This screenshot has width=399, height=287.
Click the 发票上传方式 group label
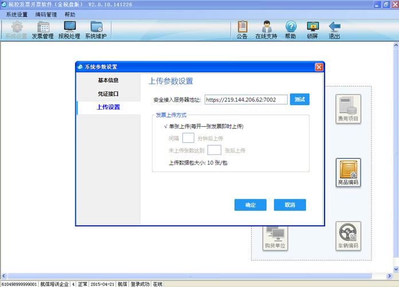point(171,115)
